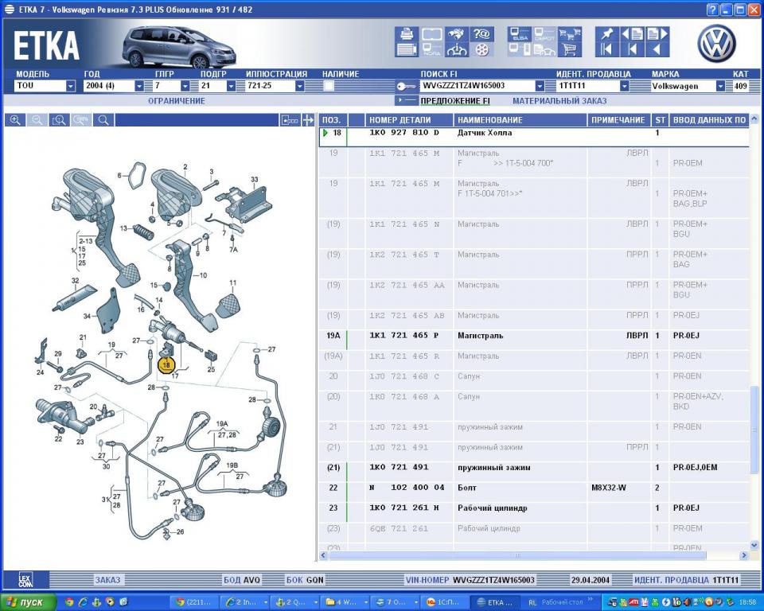This screenshot has width=764, height=611.
Task: Click the zoom area magnifier icon
Action: pos(59,120)
